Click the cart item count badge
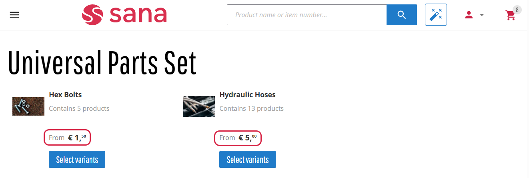Image resolution: width=529 pixels, height=178 pixels. pos(517,10)
